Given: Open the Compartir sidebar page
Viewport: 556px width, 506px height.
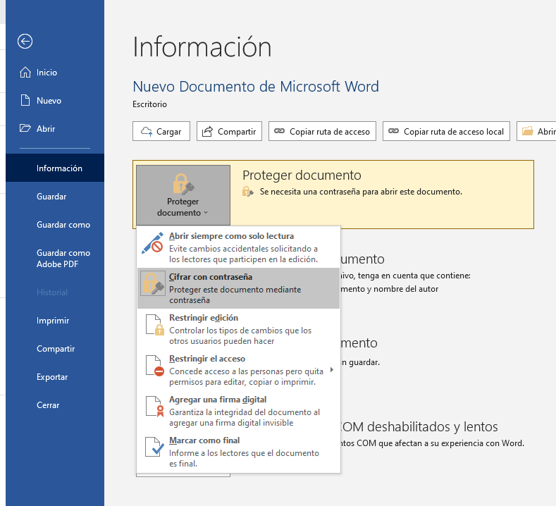Looking at the screenshot, I should [55, 349].
